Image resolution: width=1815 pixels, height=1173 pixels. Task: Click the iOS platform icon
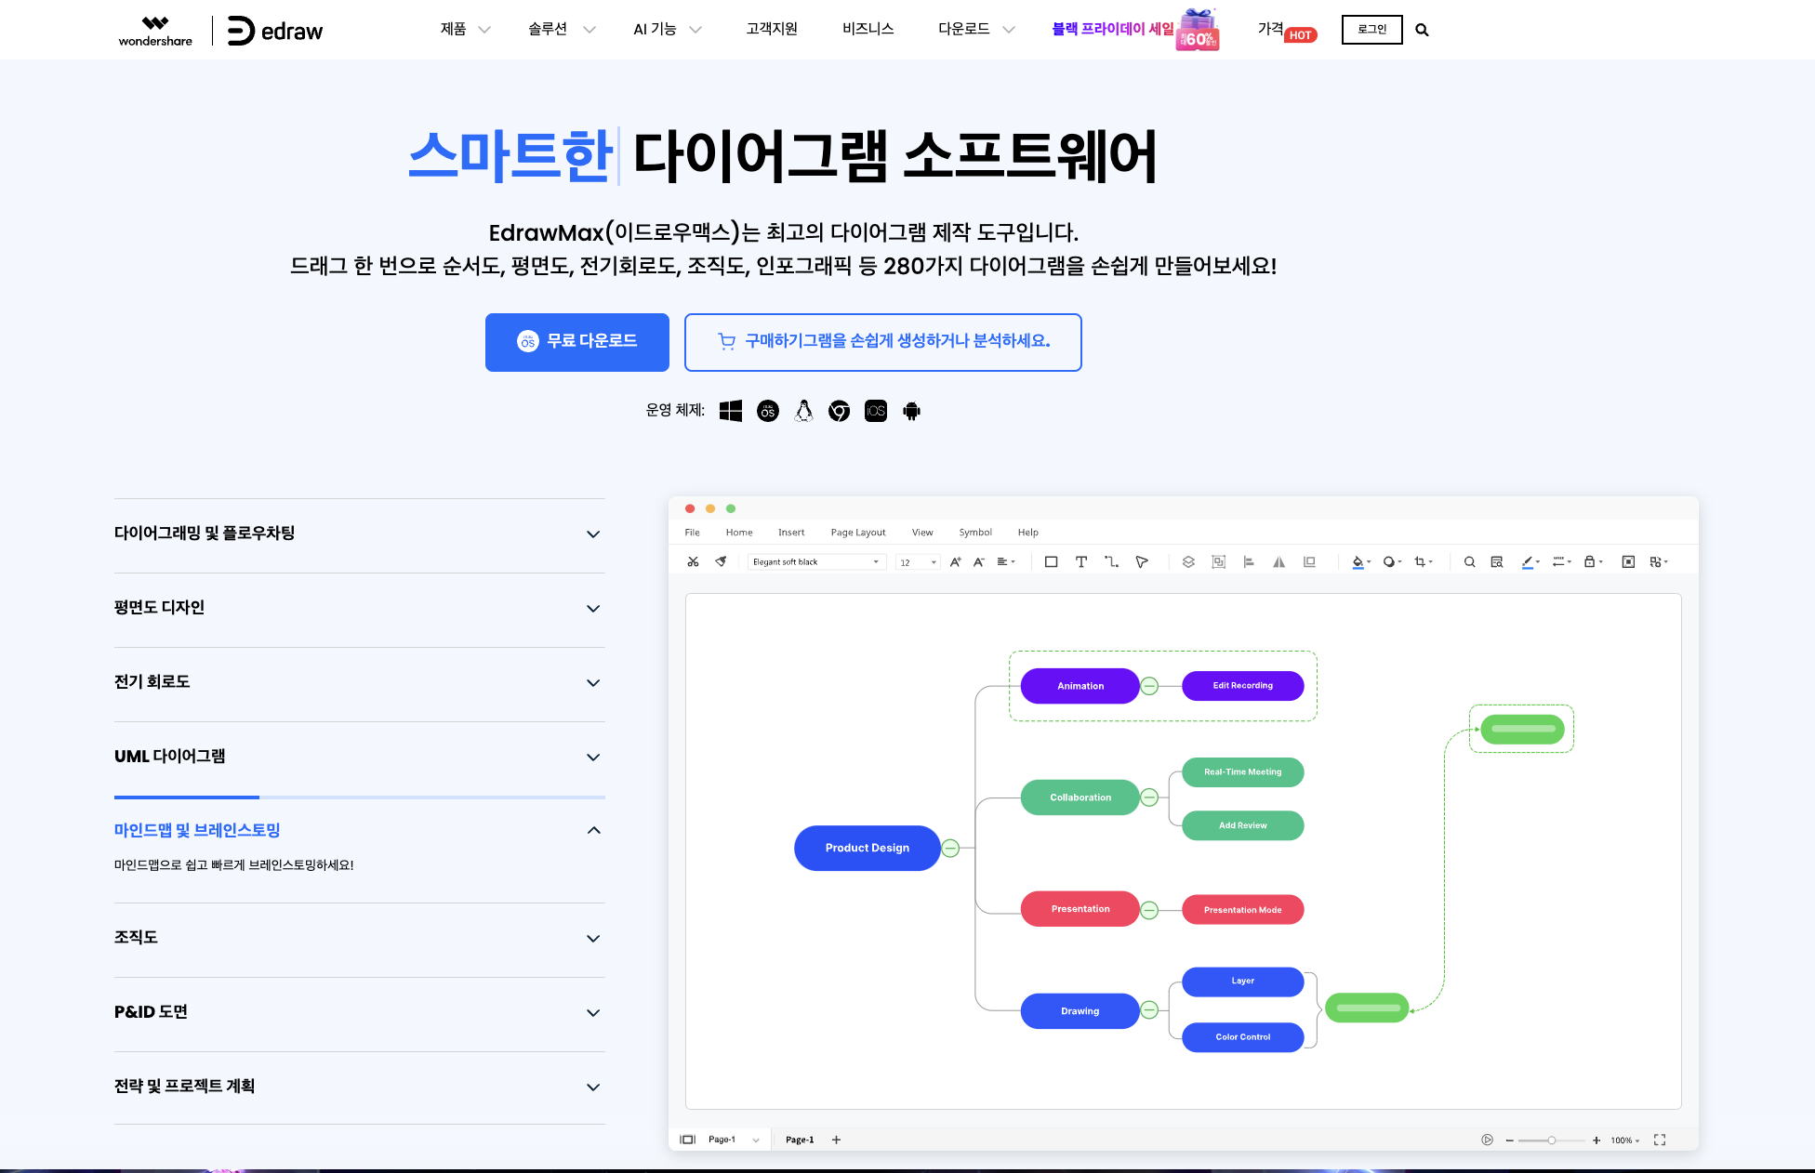point(876,411)
